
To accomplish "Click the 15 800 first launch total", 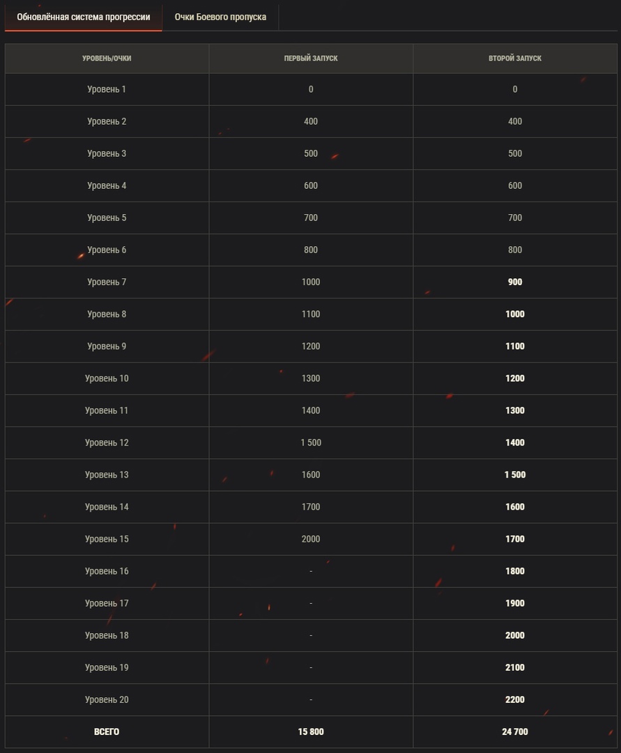I will tap(311, 732).
